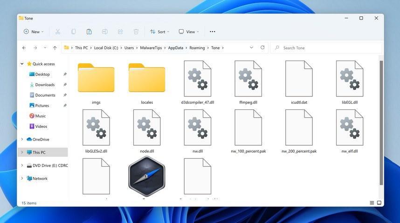The width and height of the screenshot is (400, 223).
Task: Click the Delete trash icon
Action: click(x=136, y=32)
